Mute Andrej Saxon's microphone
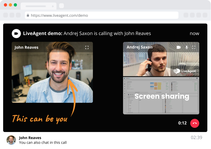 tap(187, 47)
